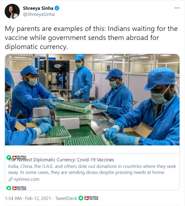Screen dimensions: 185x206
Task: Click McAfee Secure logo beside TweetDeck
Action: point(92,198)
